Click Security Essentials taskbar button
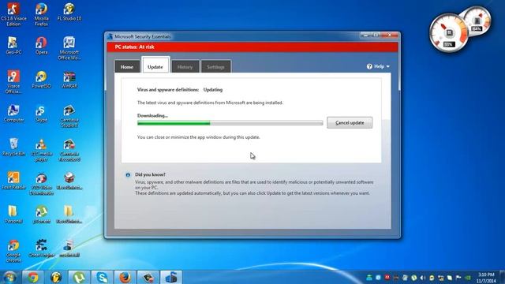The image size is (505, 284). click(171, 277)
